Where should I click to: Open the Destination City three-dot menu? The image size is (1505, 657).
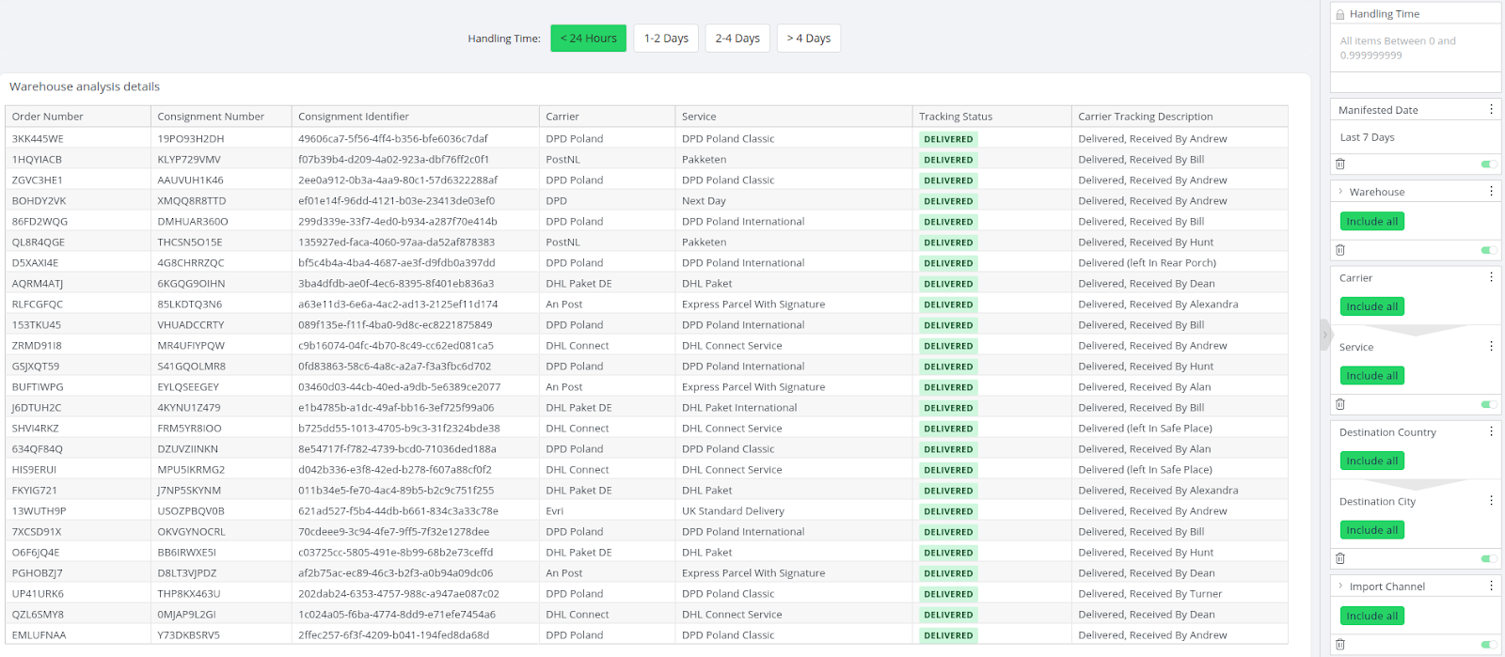click(1491, 501)
